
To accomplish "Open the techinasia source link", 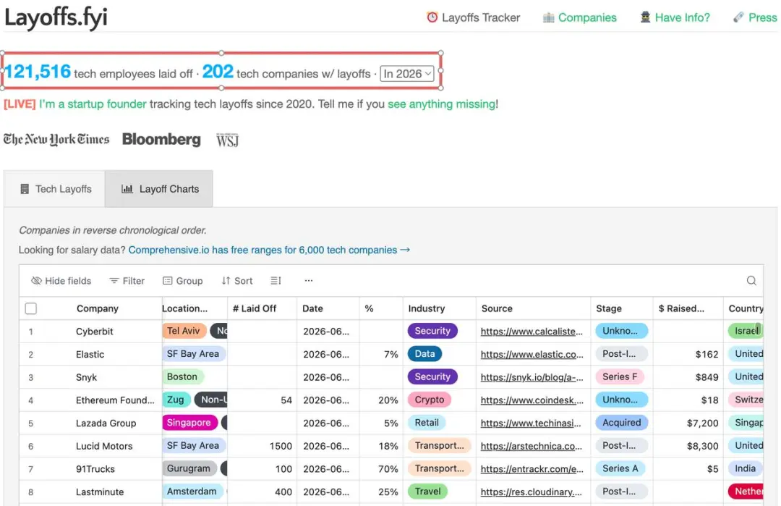I will pos(531,423).
